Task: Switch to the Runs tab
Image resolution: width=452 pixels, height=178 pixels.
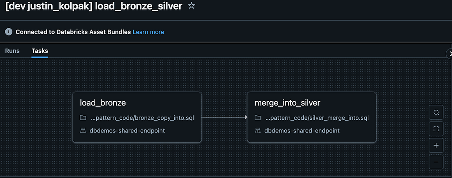Action: [12, 51]
